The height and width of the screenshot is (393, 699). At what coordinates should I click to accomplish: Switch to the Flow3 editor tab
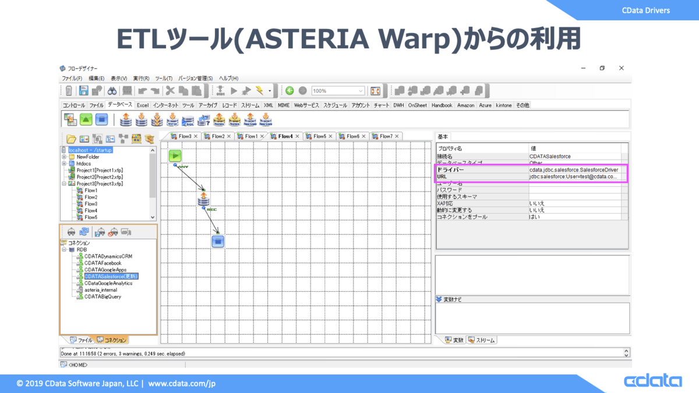coord(185,136)
